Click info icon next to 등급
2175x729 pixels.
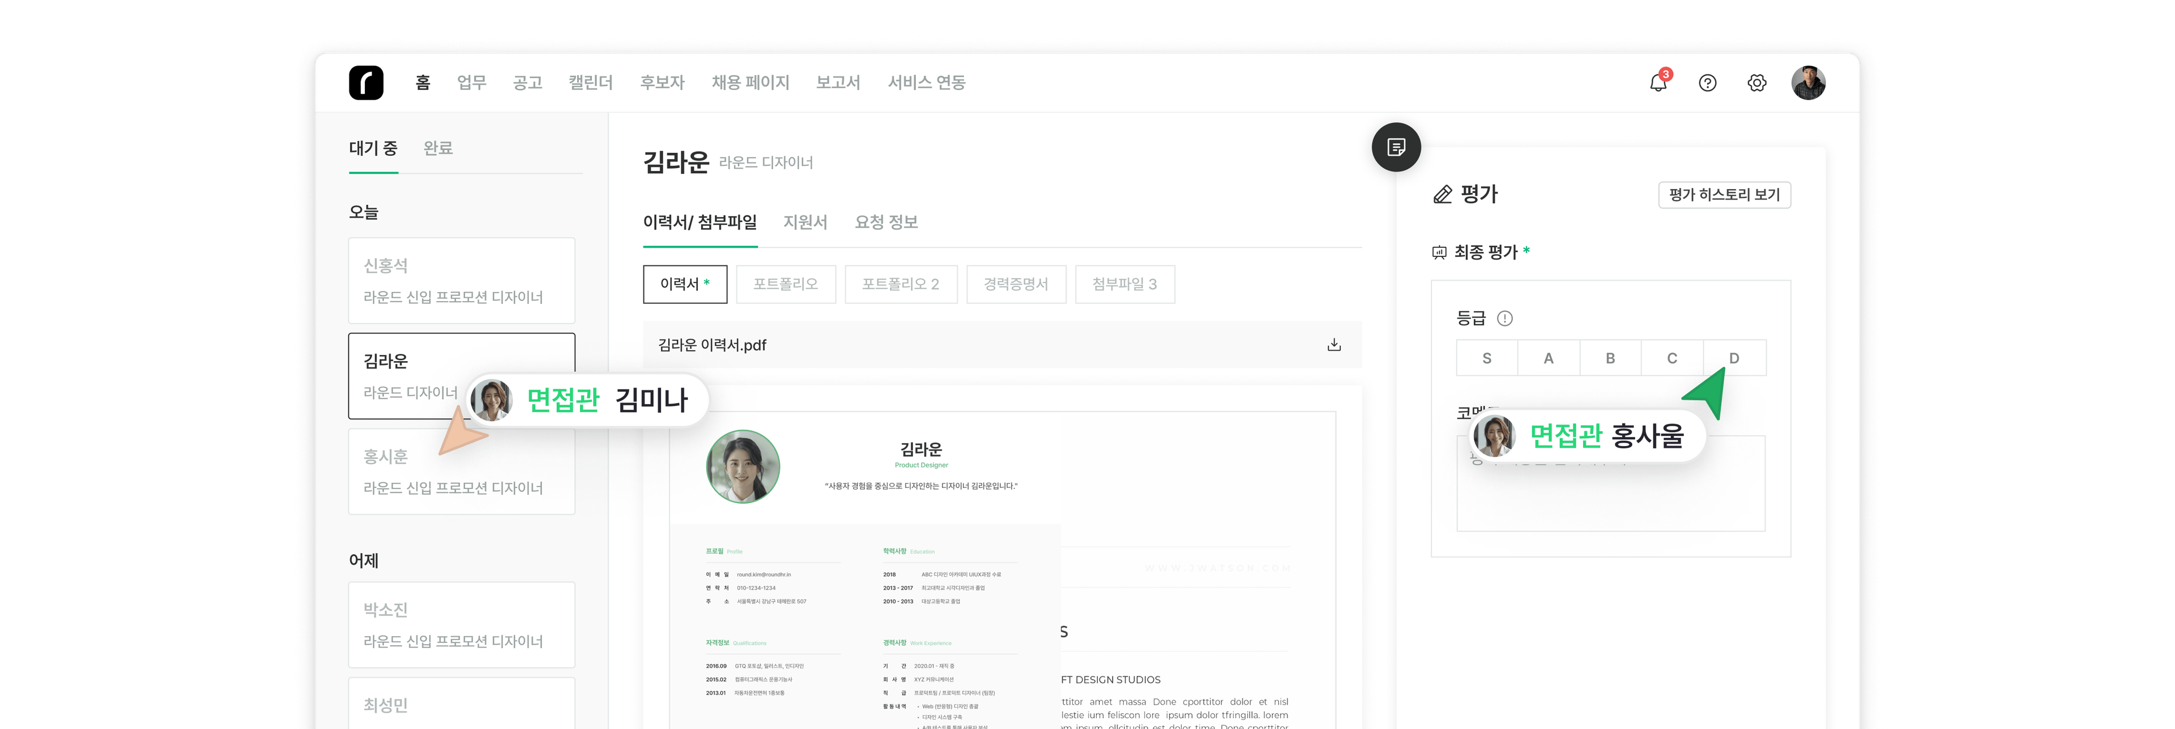click(x=1504, y=318)
